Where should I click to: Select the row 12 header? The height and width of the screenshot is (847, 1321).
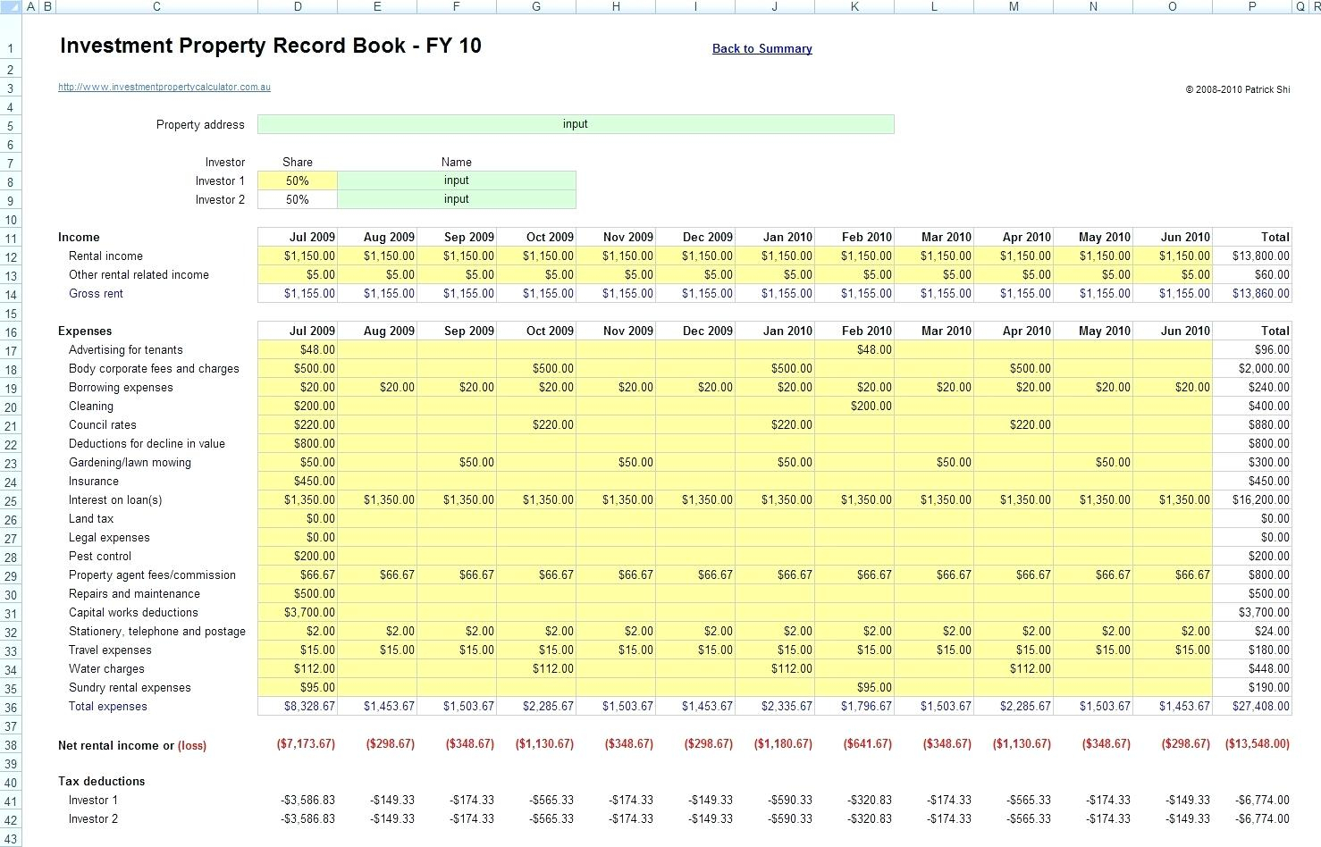(11, 257)
